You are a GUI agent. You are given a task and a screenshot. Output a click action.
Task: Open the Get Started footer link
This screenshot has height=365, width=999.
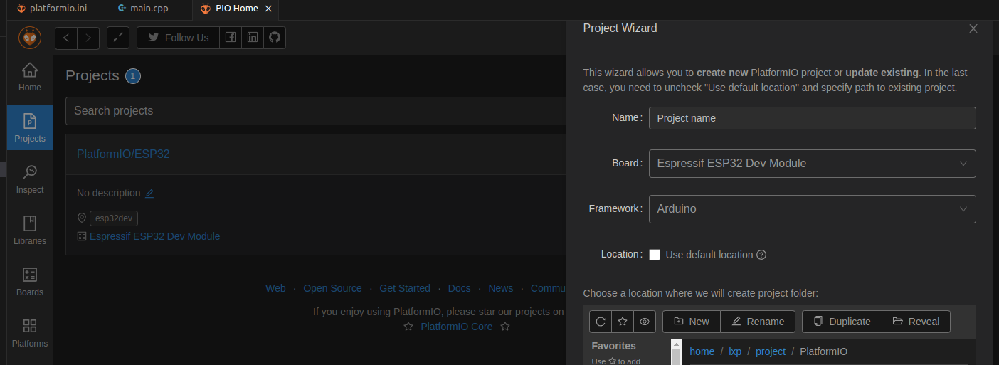(405, 288)
